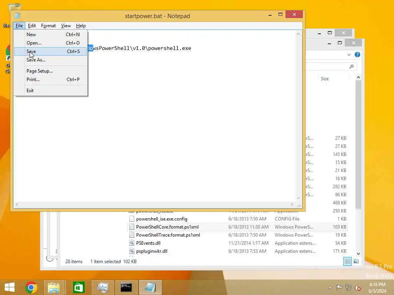Open Action Center flag icon in tray

pos(339,287)
